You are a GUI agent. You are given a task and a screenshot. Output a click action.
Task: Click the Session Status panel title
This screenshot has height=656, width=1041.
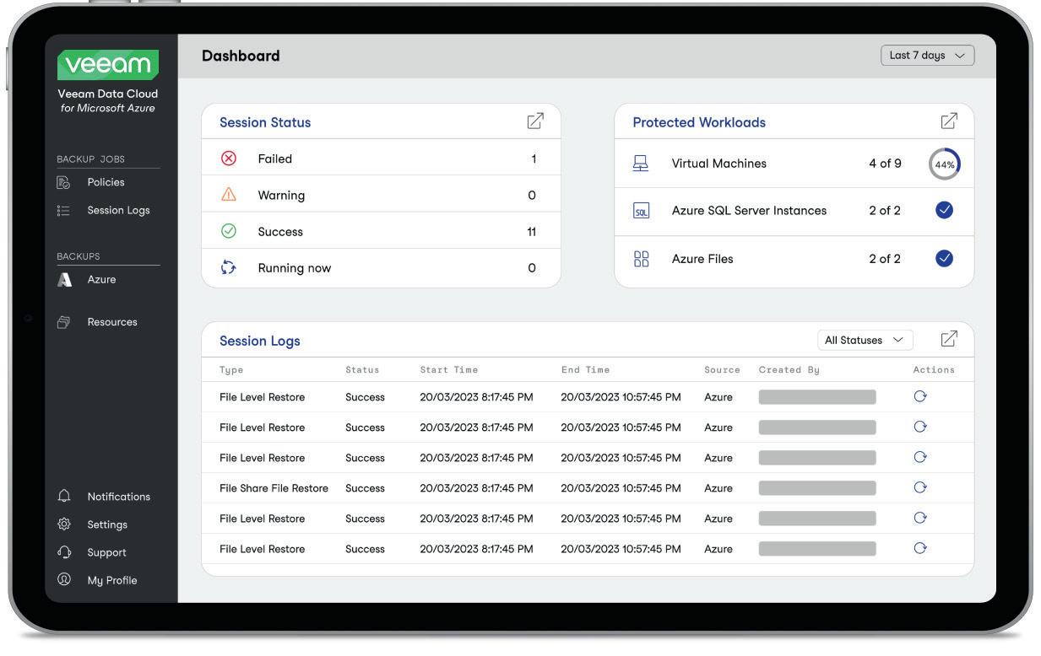click(265, 122)
